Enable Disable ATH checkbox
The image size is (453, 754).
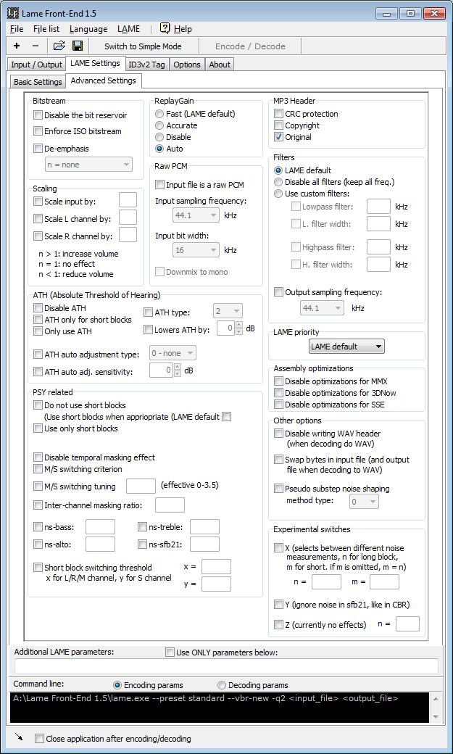point(38,307)
